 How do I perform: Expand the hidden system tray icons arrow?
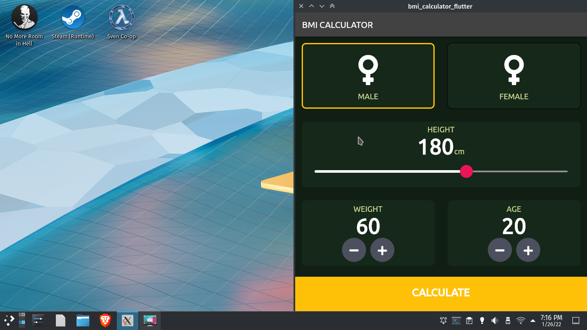click(x=533, y=320)
